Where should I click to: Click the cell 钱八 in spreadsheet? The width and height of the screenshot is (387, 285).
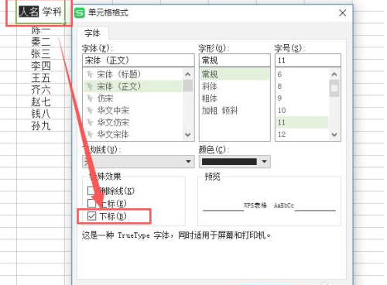tap(41, 114)
